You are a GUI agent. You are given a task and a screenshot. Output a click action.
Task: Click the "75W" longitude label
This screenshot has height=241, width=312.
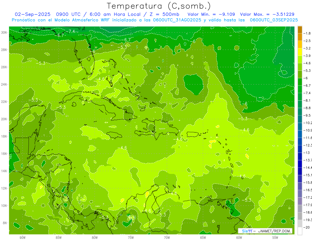(131, 238)
